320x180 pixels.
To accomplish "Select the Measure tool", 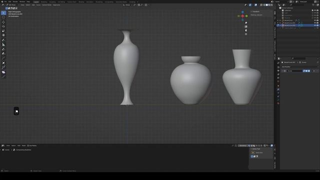I will point(3,44).
